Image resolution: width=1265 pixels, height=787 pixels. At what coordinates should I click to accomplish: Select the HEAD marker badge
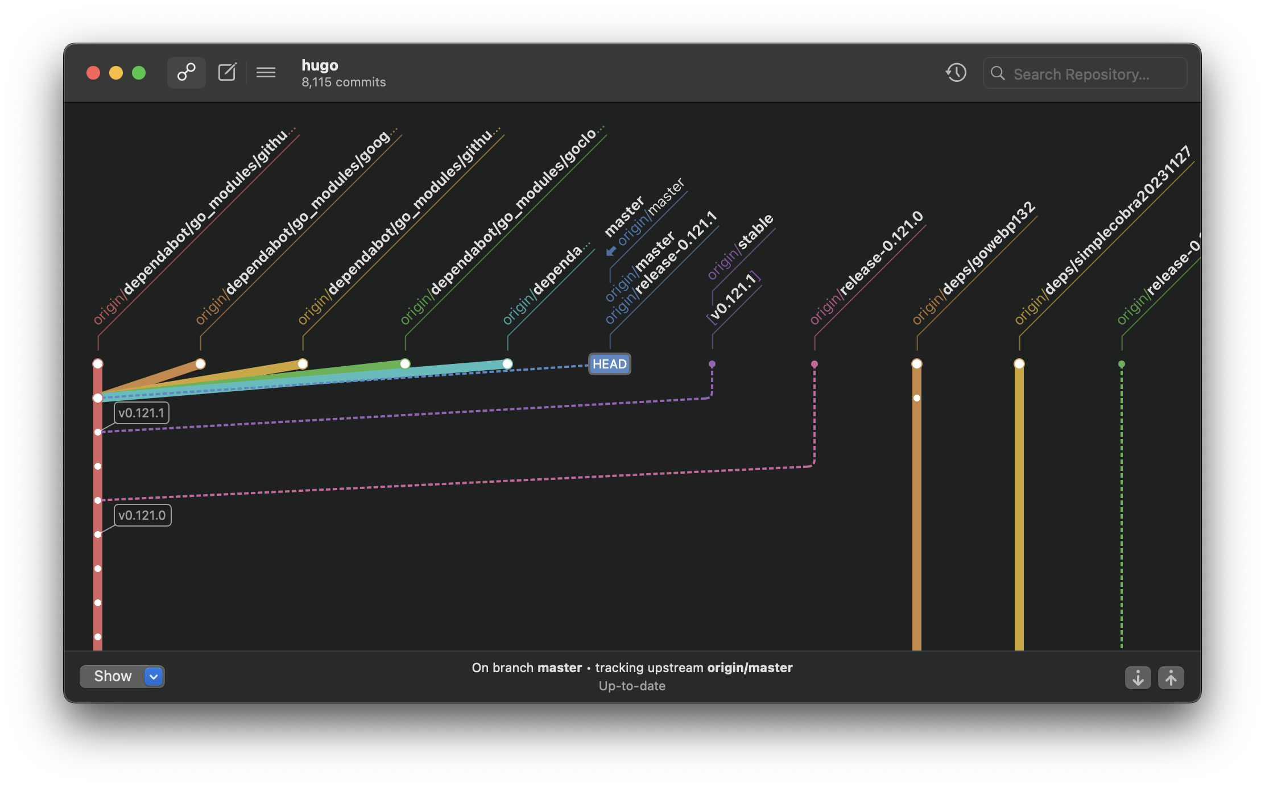click(x=609, y=364)
